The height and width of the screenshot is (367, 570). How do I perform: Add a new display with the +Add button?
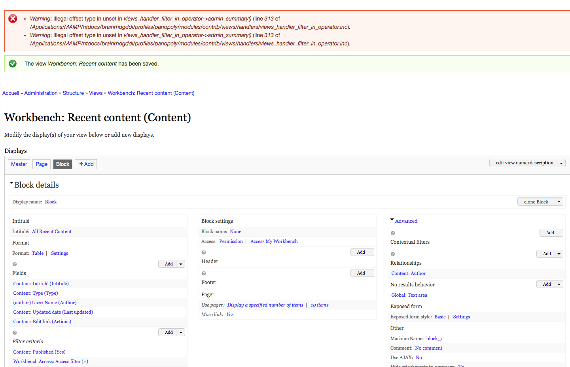tap(85, 164)
